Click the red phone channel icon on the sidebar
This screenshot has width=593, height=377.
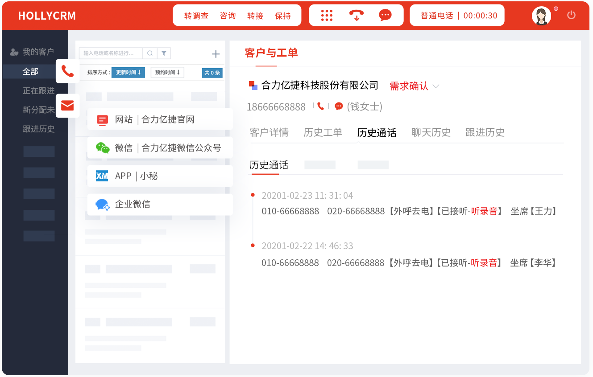coord(67,71)
